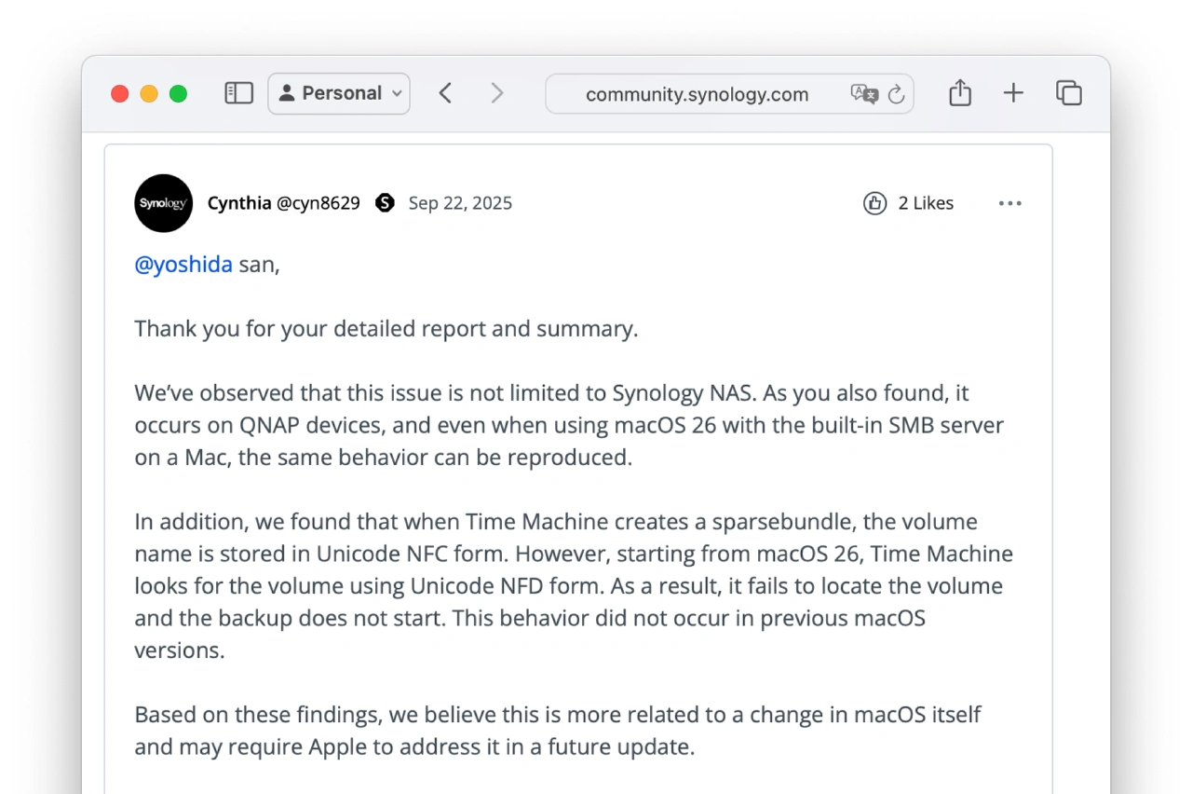1192x794 pixels.
Task: Go back to previous page
Action: (446, 93)
